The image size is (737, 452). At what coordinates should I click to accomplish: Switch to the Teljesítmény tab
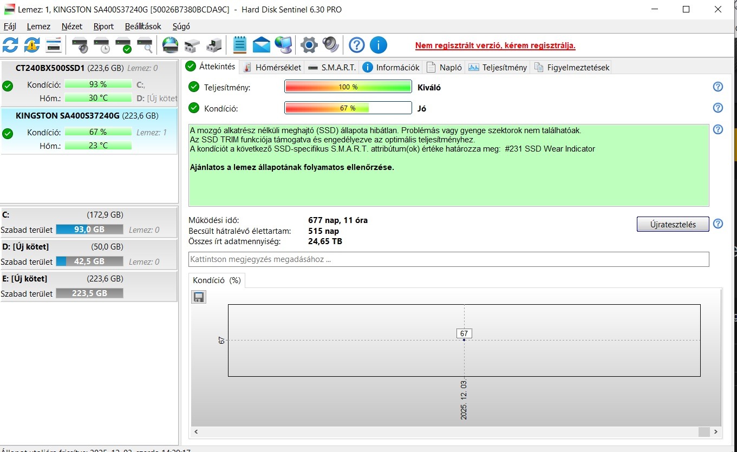(498, 67)
